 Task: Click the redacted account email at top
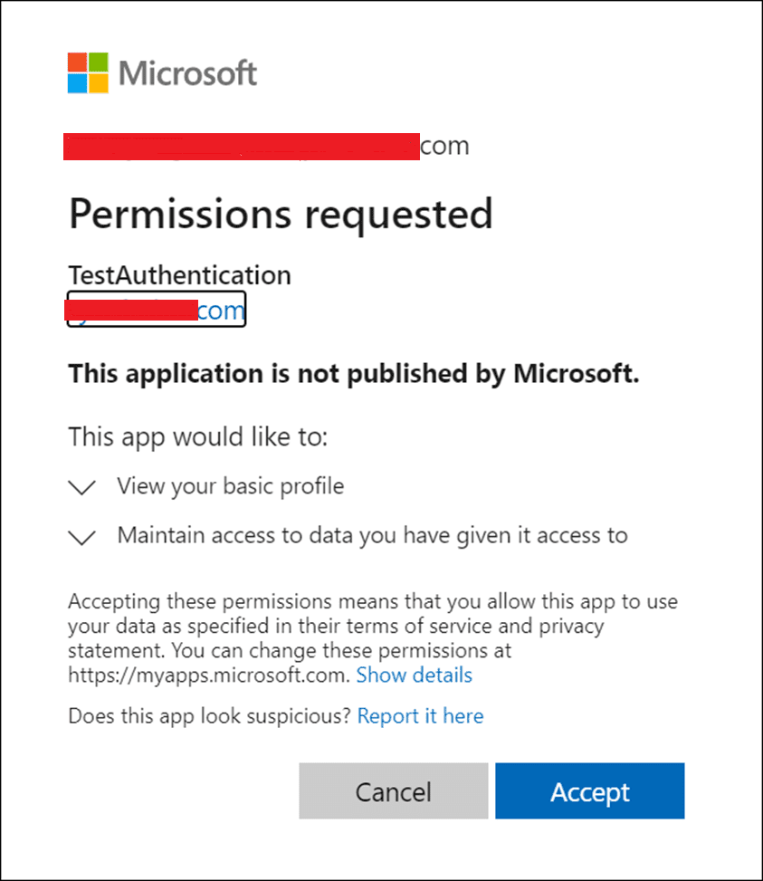click(x=266, y=146)
